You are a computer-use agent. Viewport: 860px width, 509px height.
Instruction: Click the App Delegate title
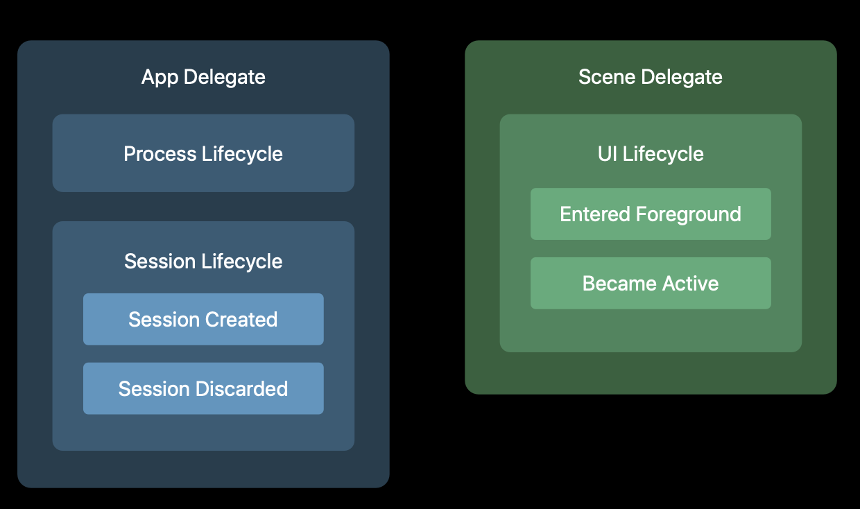(x=203, y=77)
